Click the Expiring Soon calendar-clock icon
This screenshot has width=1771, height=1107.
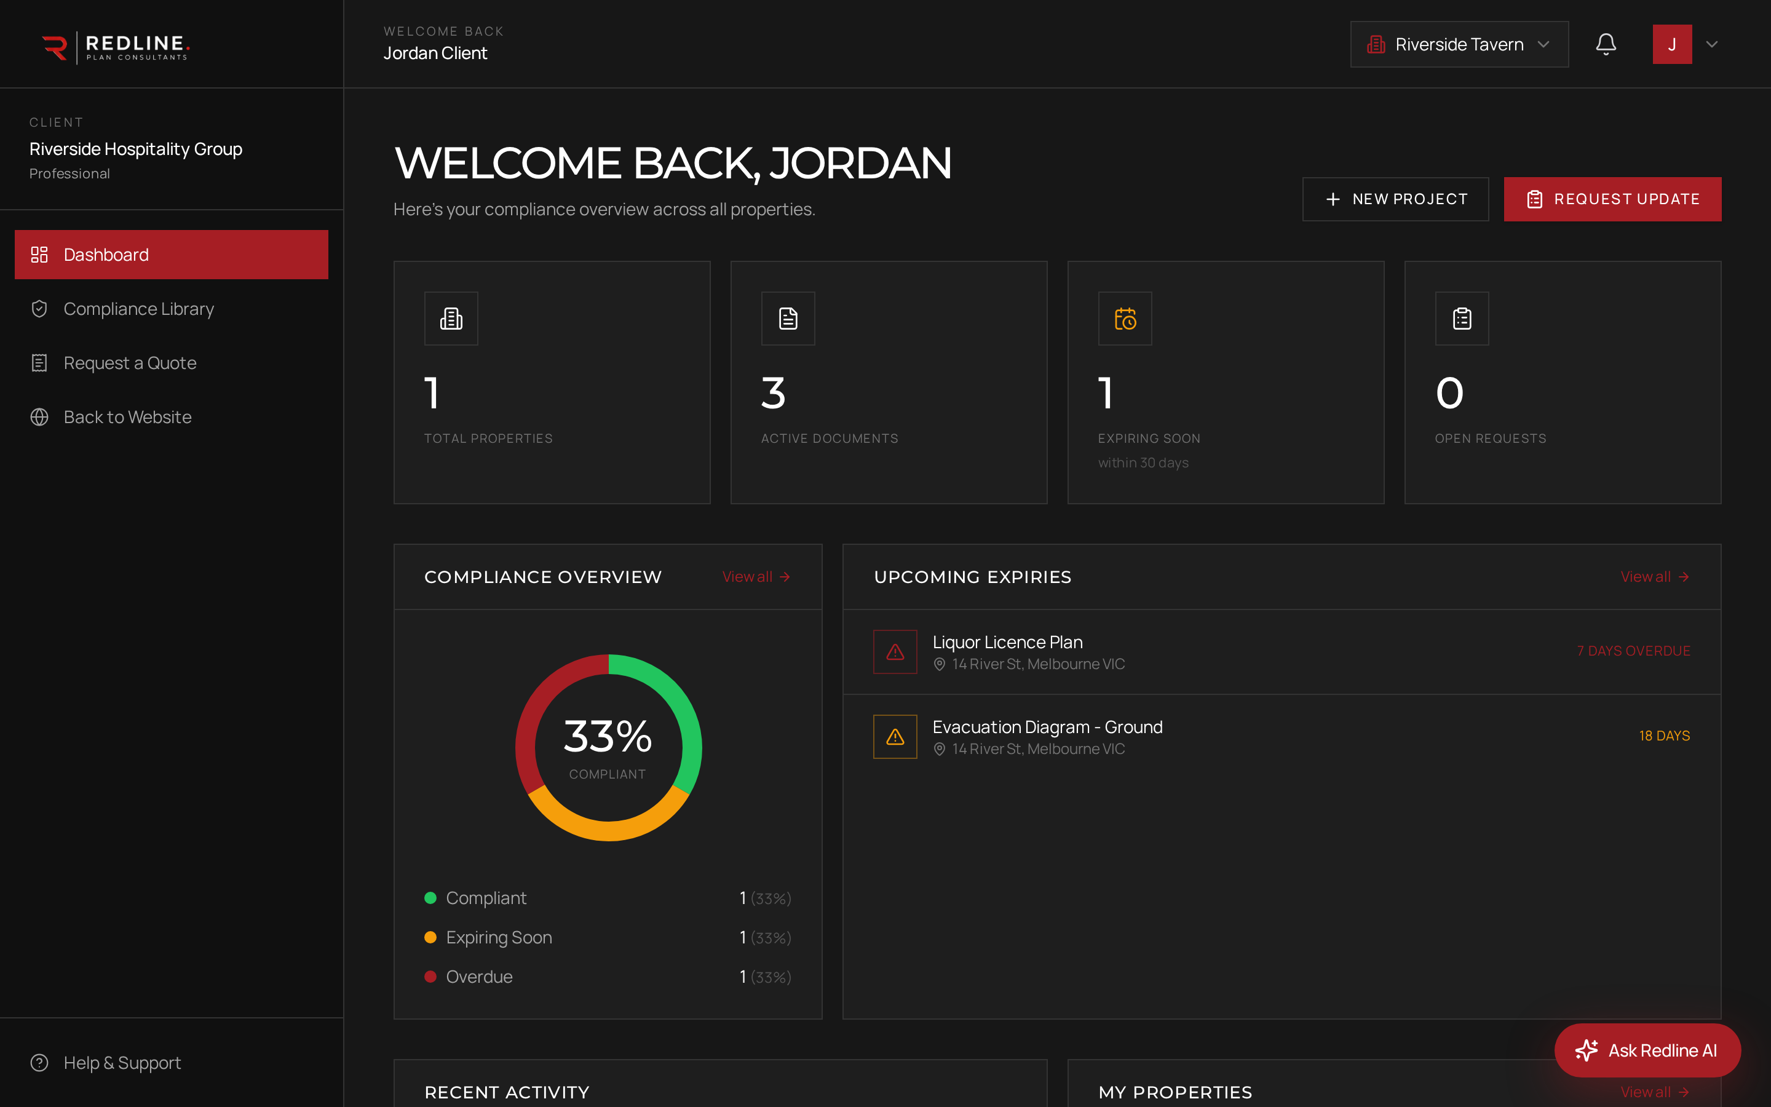pos(1125,319)
